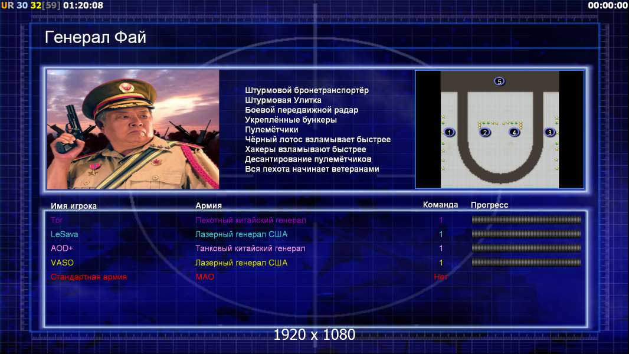The image size is (629, 354).
Task: Click start position marker 3 on minimap
Action: (549, 132)
